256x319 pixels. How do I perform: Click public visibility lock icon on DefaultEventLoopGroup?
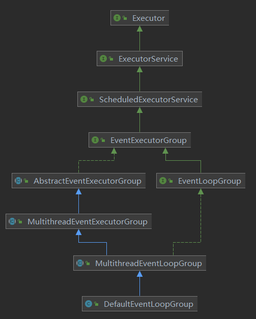(97, 304)
